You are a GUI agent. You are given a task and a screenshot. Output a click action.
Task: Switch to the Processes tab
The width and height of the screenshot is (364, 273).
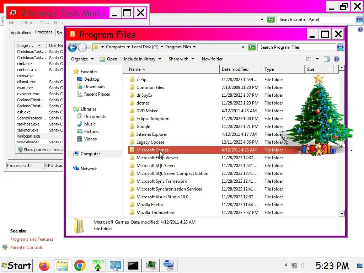tap(44, 32)
